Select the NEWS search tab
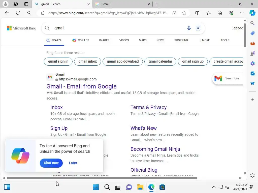The image size is (258, 193). [160, 40]
